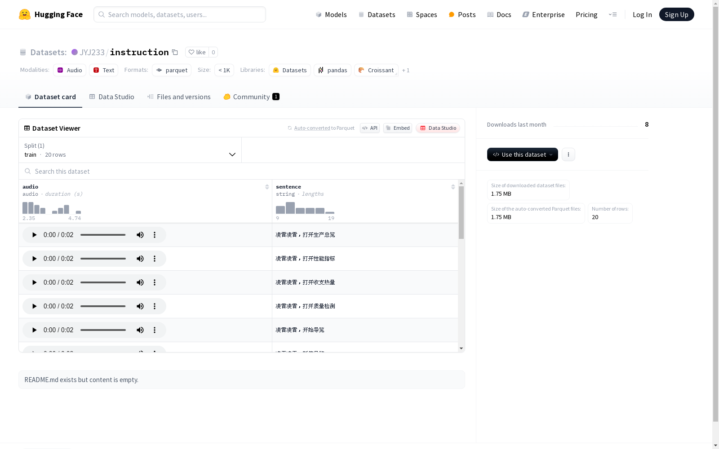Open the Files and versions tab

(179, 97)
